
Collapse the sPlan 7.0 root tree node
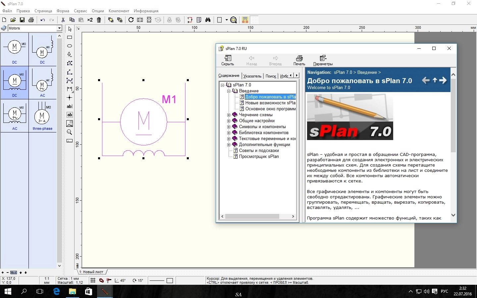click(x=223, y=85)
